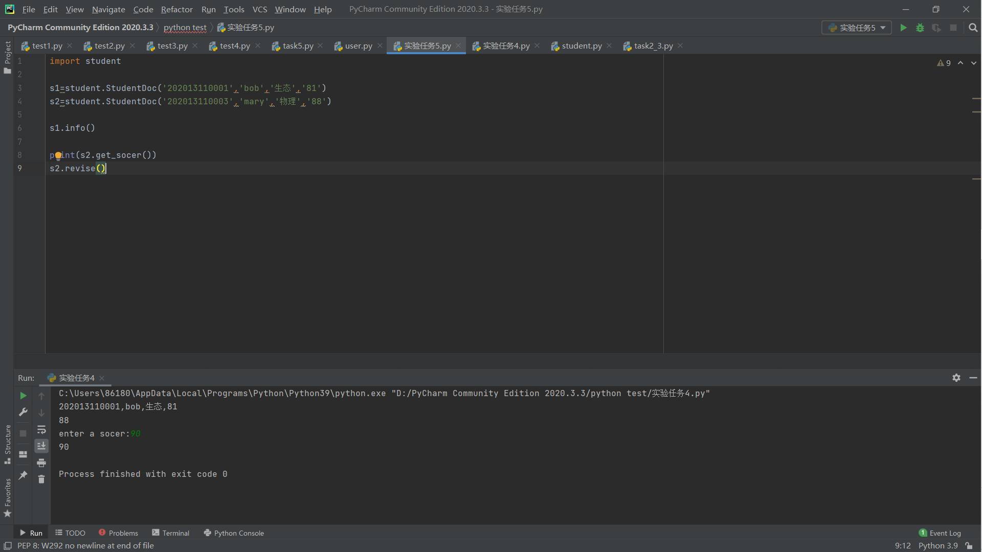This screenshot has width=982, height=552.
Task: Toggle the Project tool window sidebar
Action: (x=7, y=56)
